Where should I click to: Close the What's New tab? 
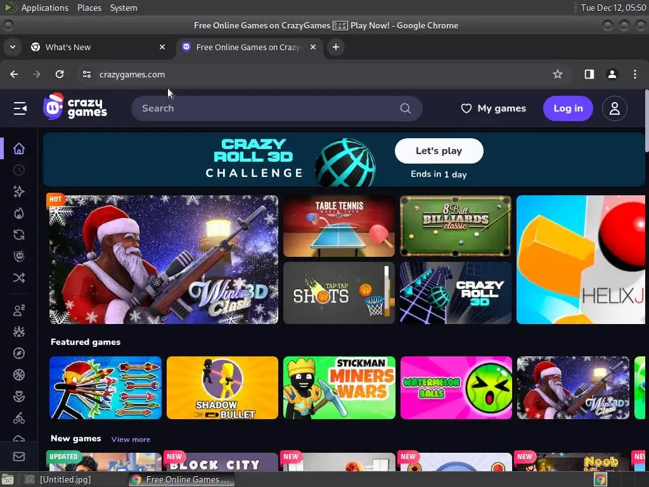point(162,47)
